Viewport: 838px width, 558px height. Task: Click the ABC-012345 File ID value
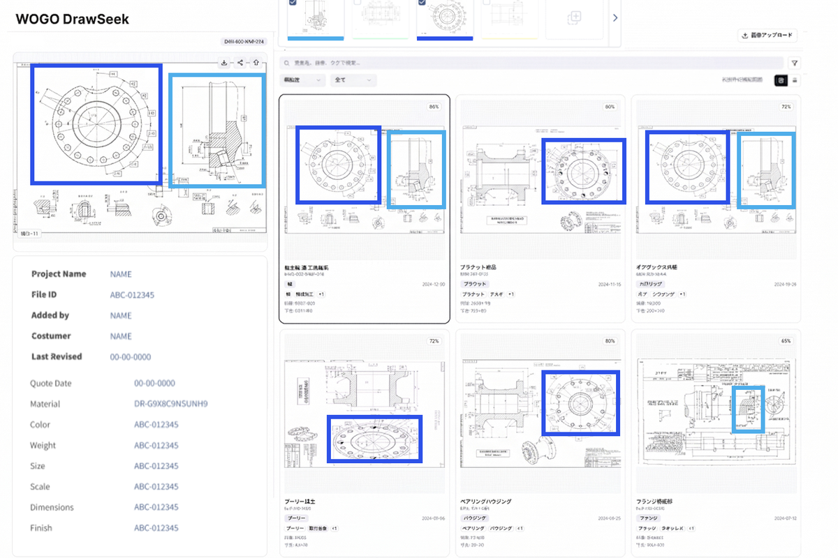[x=132, y=295]
